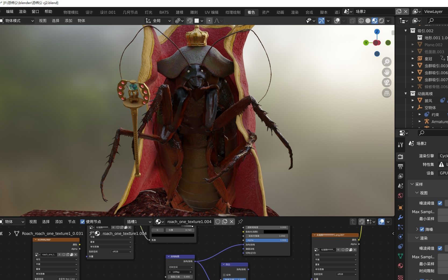Open the 帮助 menu

[x=48, y=12]
